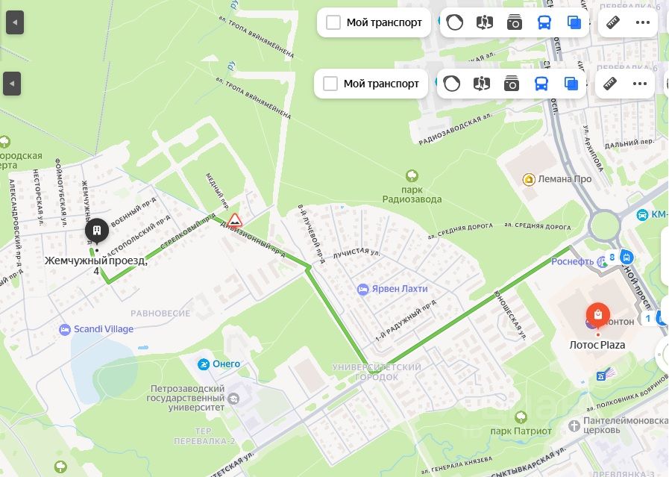
Task: Select the ruler measurement tool in upper toolbar
Action: click(613, 22)
